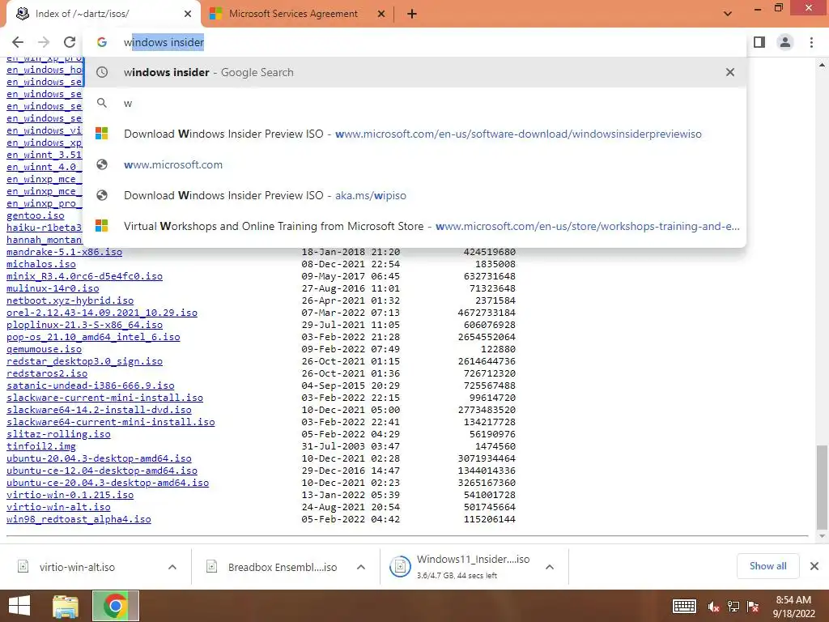Open Chrome's three-dot menu
829x622 pixels.
[x=811, y=42]
